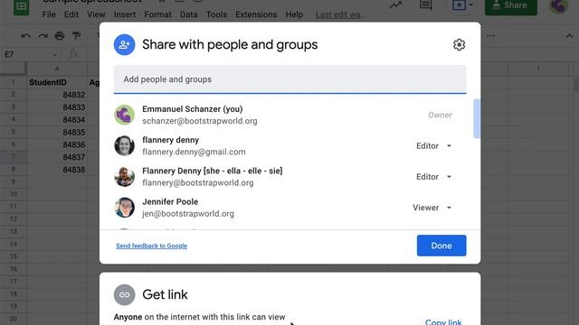This screenshot has height=325, width=579.
Task: Click the share list scrollbar thumb
Action: [477, 118]
